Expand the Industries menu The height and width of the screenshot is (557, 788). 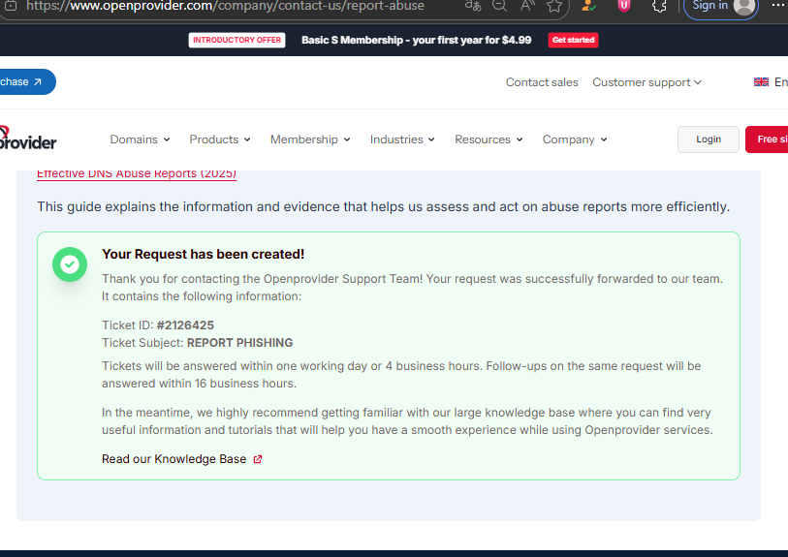[x=402, y=139]
